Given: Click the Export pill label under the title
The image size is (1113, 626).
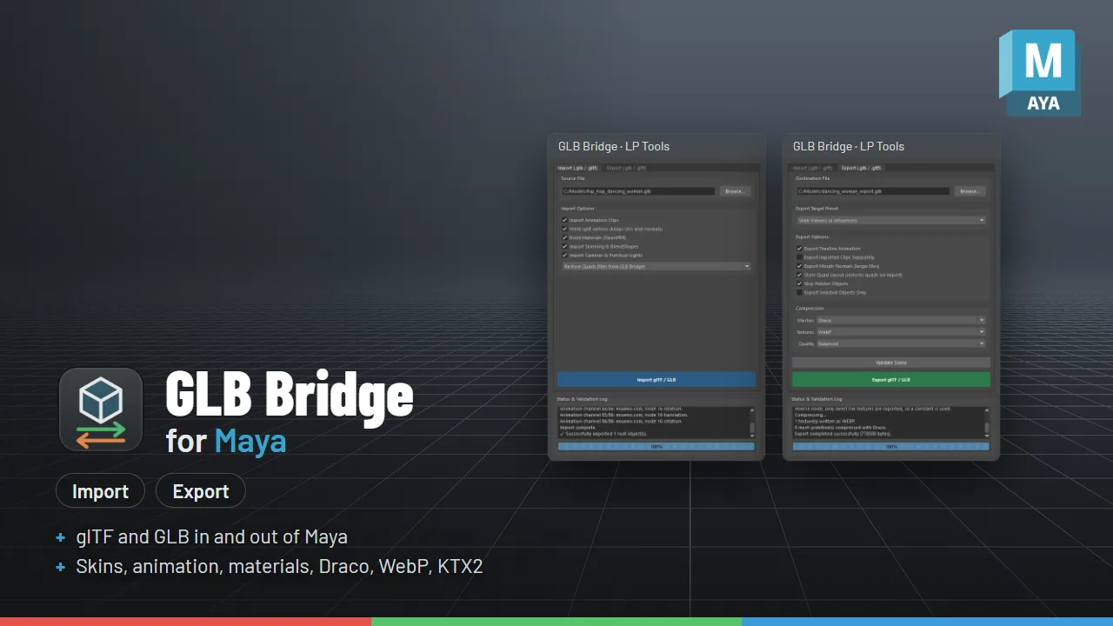Looking at the screenshot, I should click(201, 491).
